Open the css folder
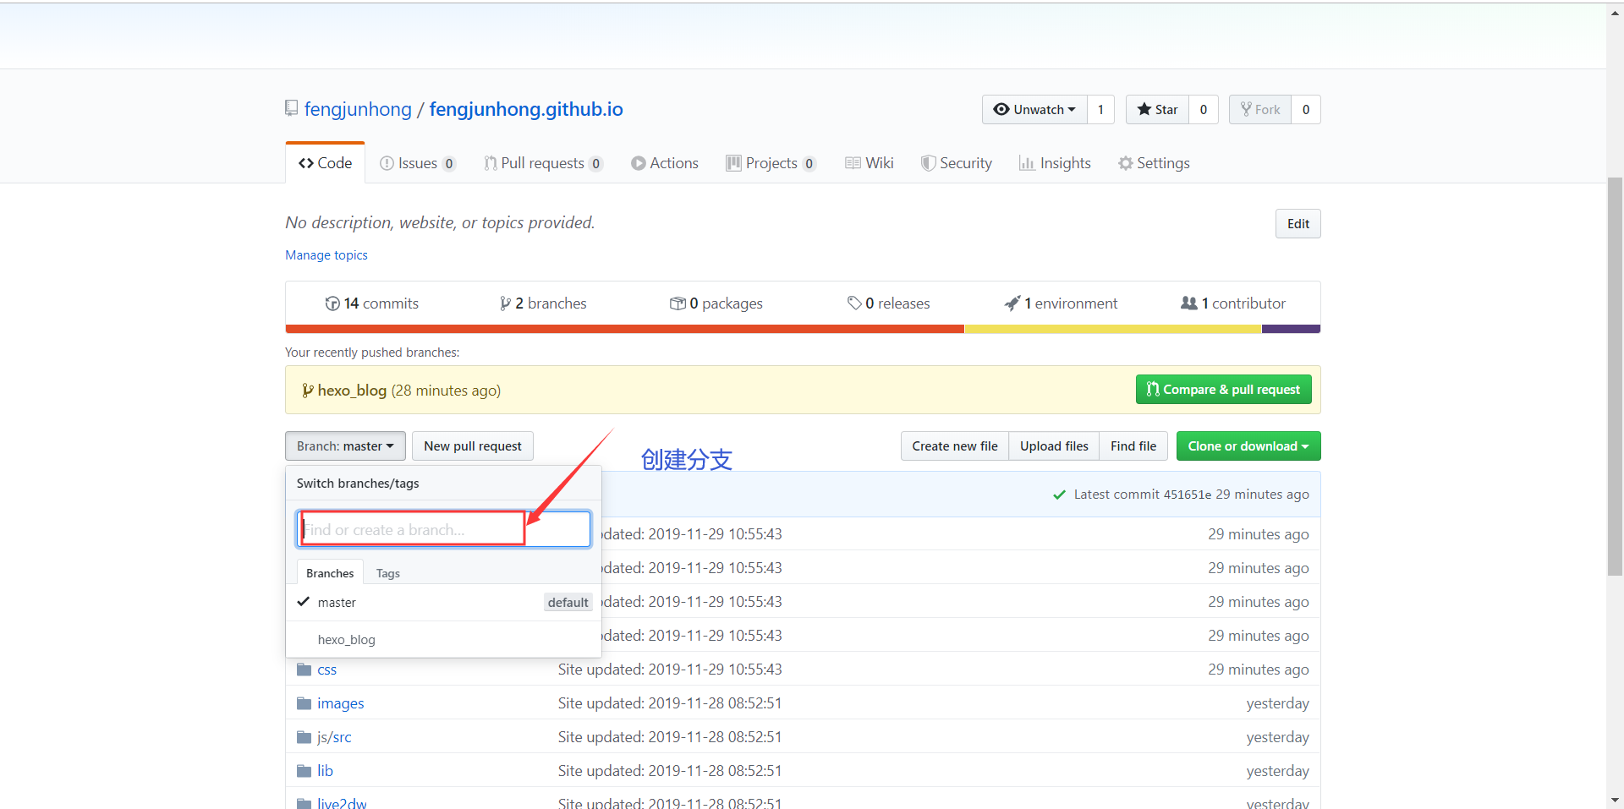The width and height of the screenshot is (1624, 809). coord(326,670)
